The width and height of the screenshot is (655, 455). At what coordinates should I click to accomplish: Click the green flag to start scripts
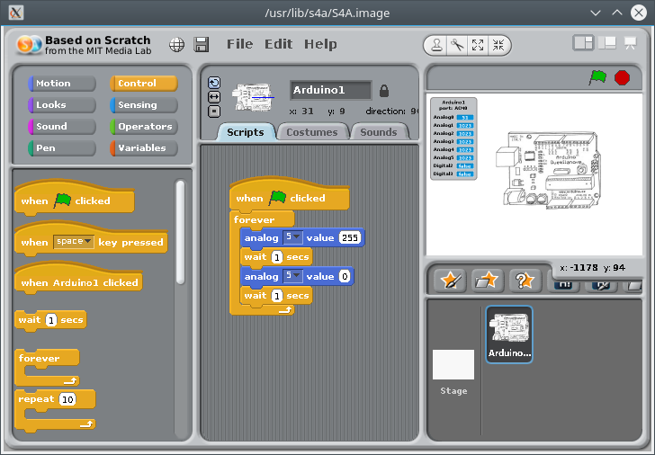point(597,78)
